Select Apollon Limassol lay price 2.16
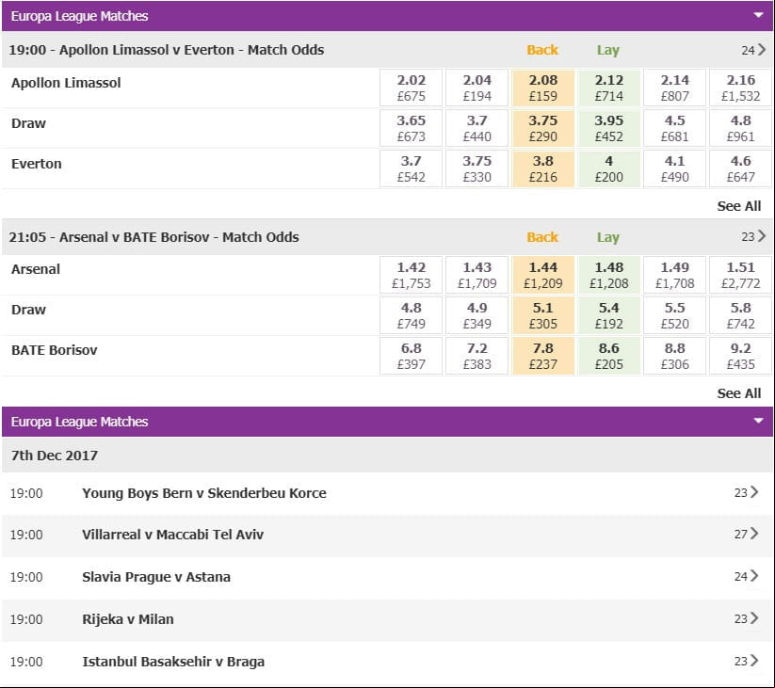Screen dimensions: 775x688 click(x=740, y=88)
